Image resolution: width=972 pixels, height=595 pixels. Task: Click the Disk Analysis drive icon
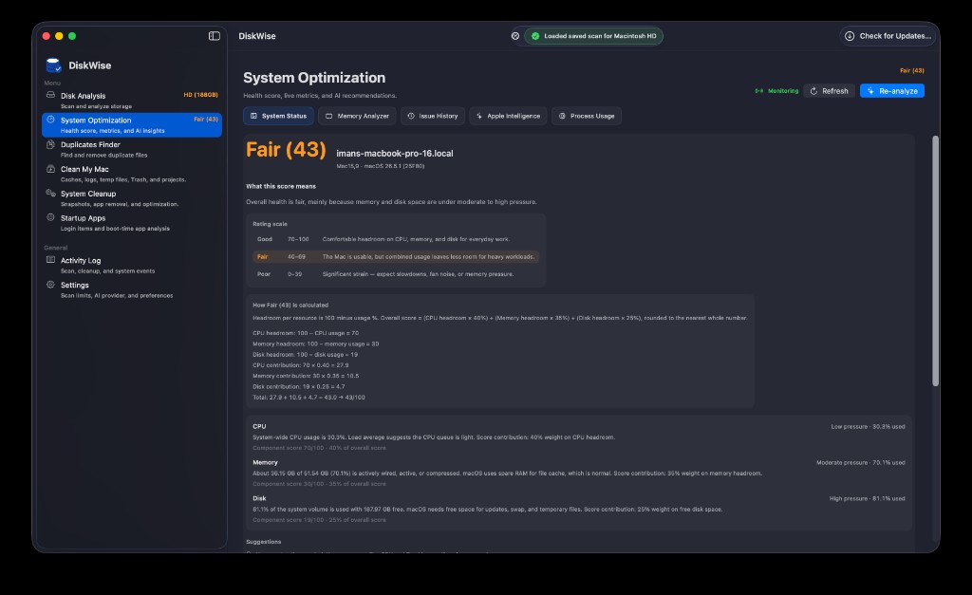(50, 95)
